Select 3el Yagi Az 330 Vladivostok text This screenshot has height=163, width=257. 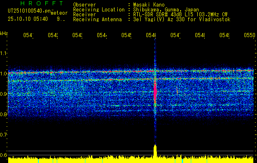(182, 20)
